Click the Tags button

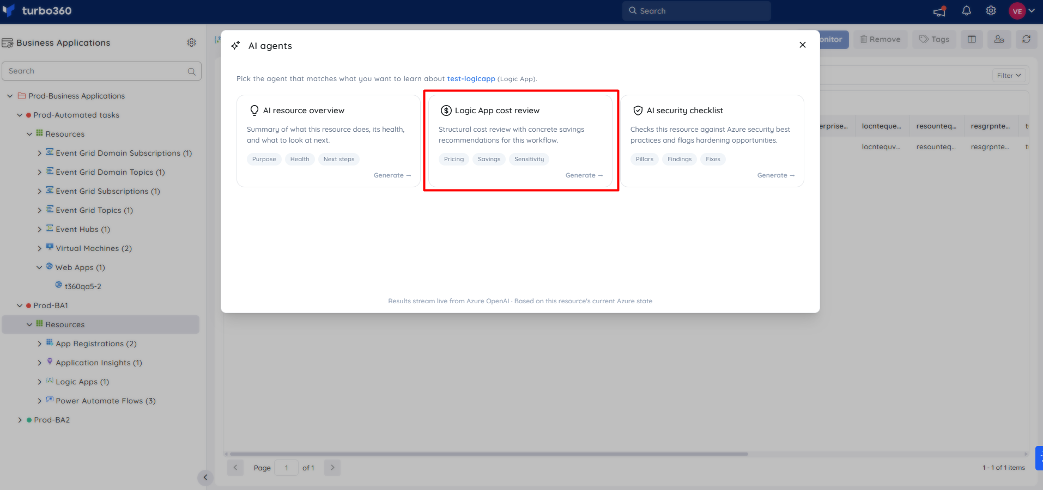point(934,39)
